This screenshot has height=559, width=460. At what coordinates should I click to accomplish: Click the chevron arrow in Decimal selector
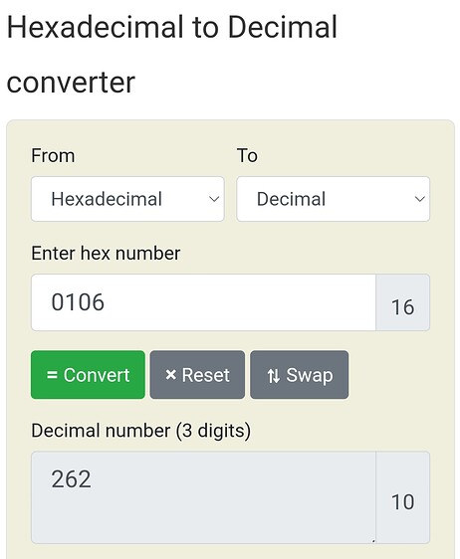click(x=420, y=199)
